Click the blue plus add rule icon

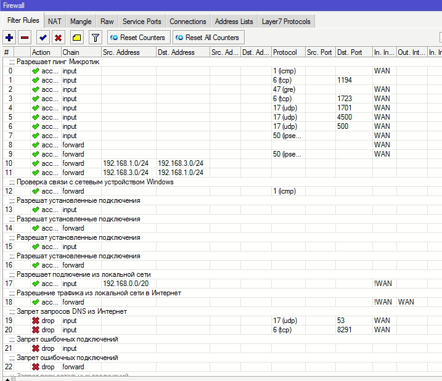[x=9, y=38]
